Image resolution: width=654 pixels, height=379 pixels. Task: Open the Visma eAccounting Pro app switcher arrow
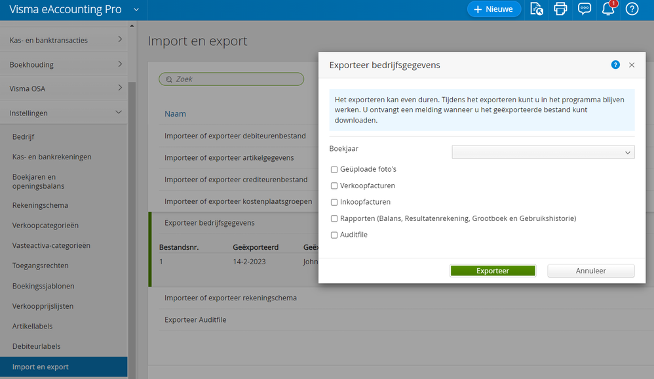(x=136, y=9)
